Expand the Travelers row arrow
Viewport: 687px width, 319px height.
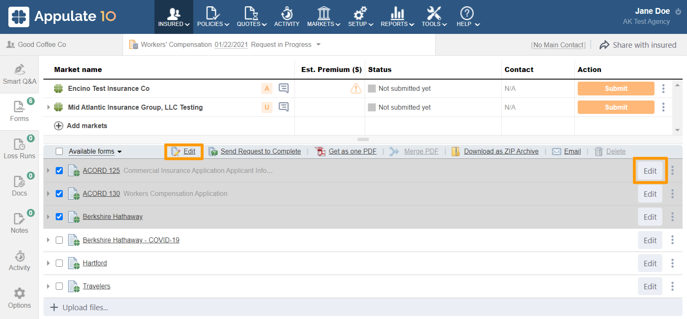pyautogui.click(x=48, y=286)
